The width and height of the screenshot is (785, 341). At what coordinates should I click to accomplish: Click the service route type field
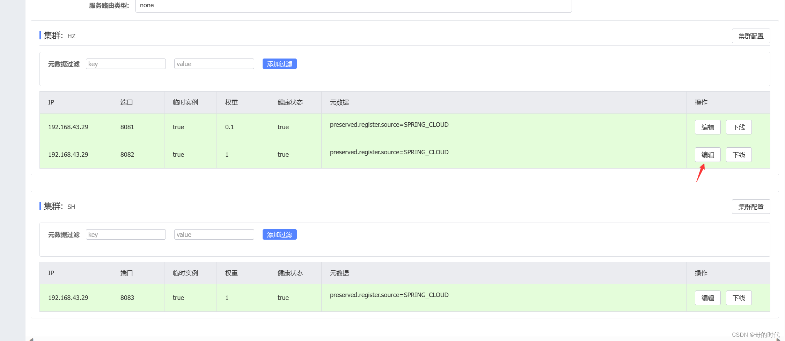point(353,6)
